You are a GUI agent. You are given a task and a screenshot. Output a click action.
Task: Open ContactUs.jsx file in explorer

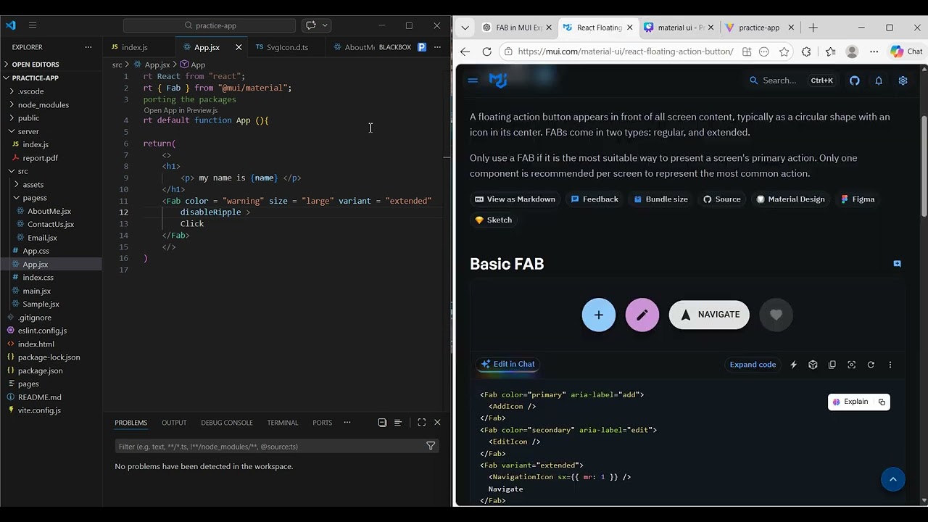(50, 224)
